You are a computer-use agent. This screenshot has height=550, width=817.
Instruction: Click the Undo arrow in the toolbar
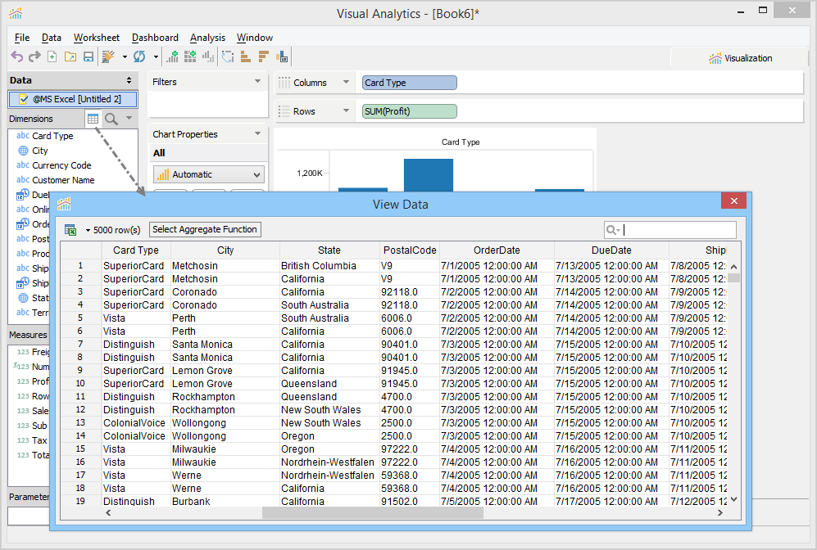pyautogui.click(x=16, y=56)
